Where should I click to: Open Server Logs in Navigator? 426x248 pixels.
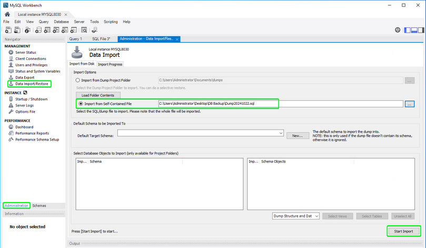coord(24,105)
